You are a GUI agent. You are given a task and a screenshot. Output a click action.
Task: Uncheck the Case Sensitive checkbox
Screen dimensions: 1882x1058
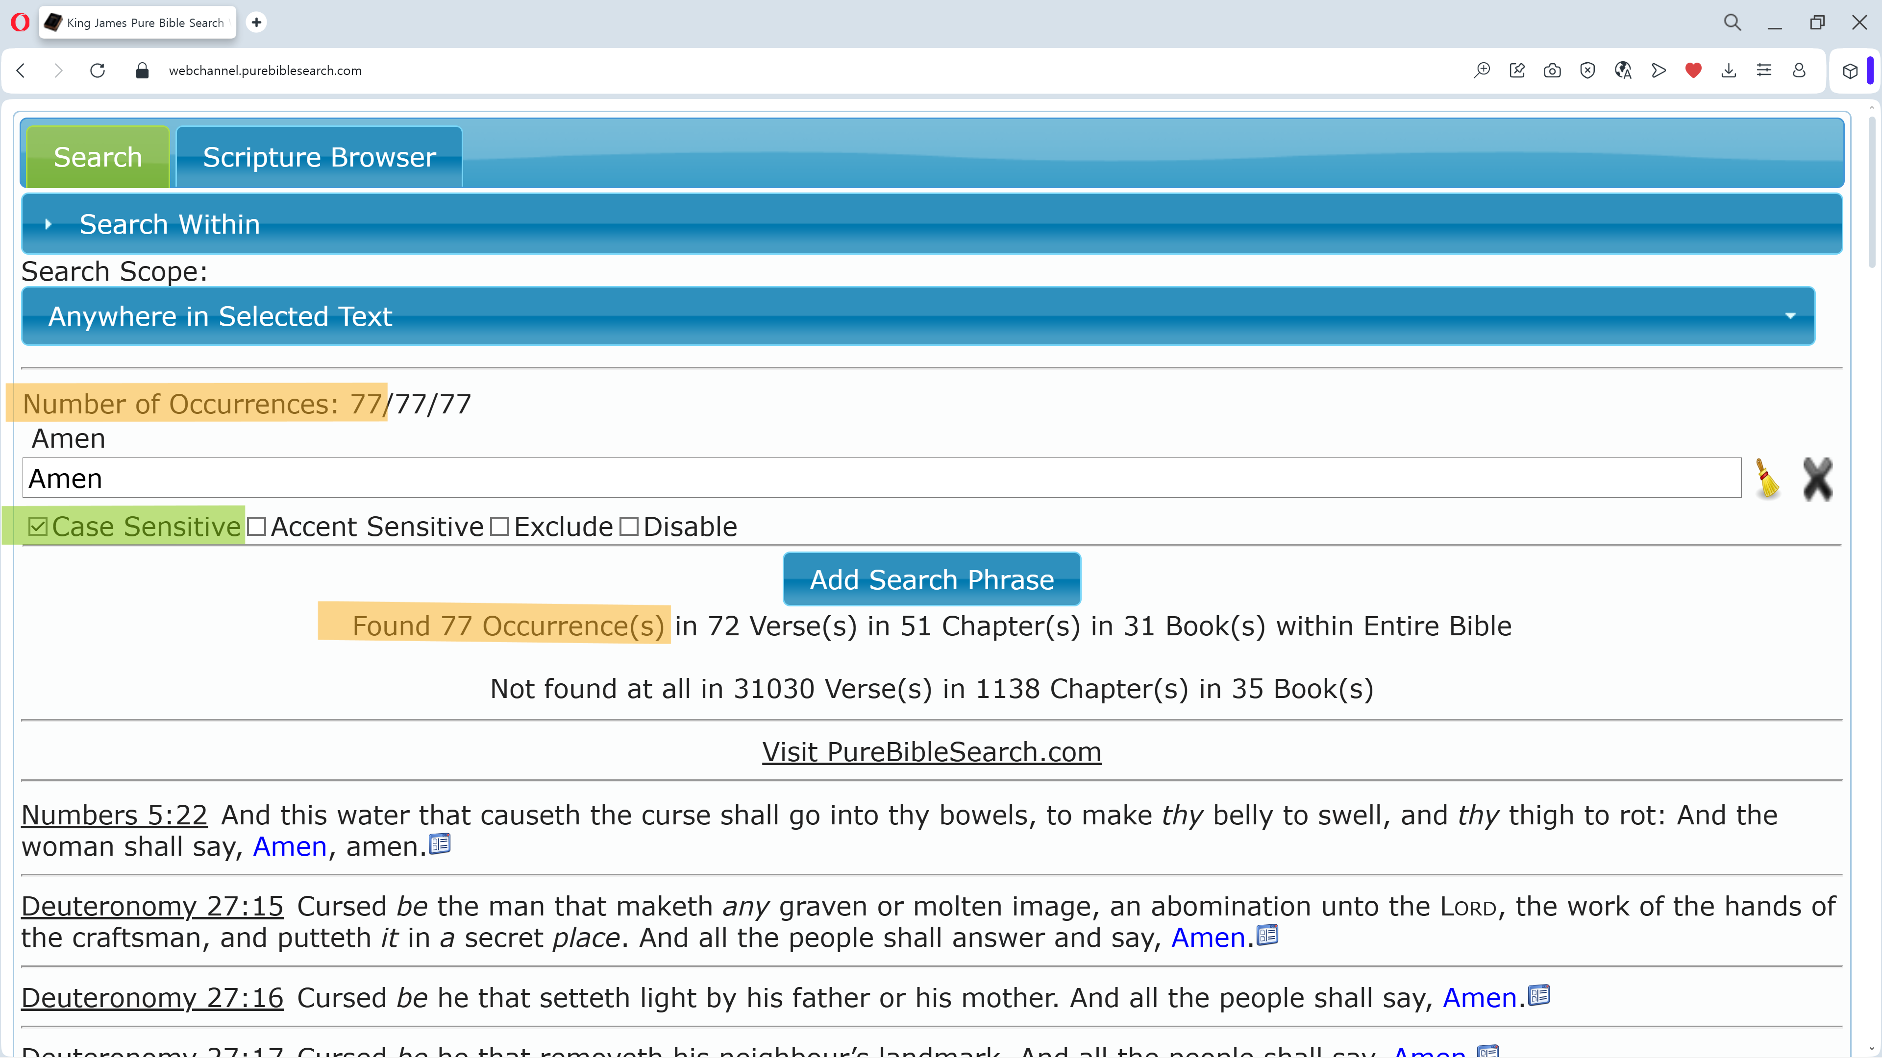[38, 527]
